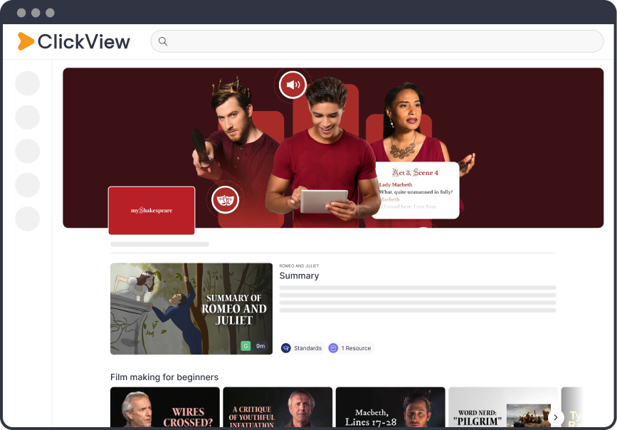The image size is (617, 430).
Task: Click the ROMEO AND JULIET series label
Action: coord(299,266)
